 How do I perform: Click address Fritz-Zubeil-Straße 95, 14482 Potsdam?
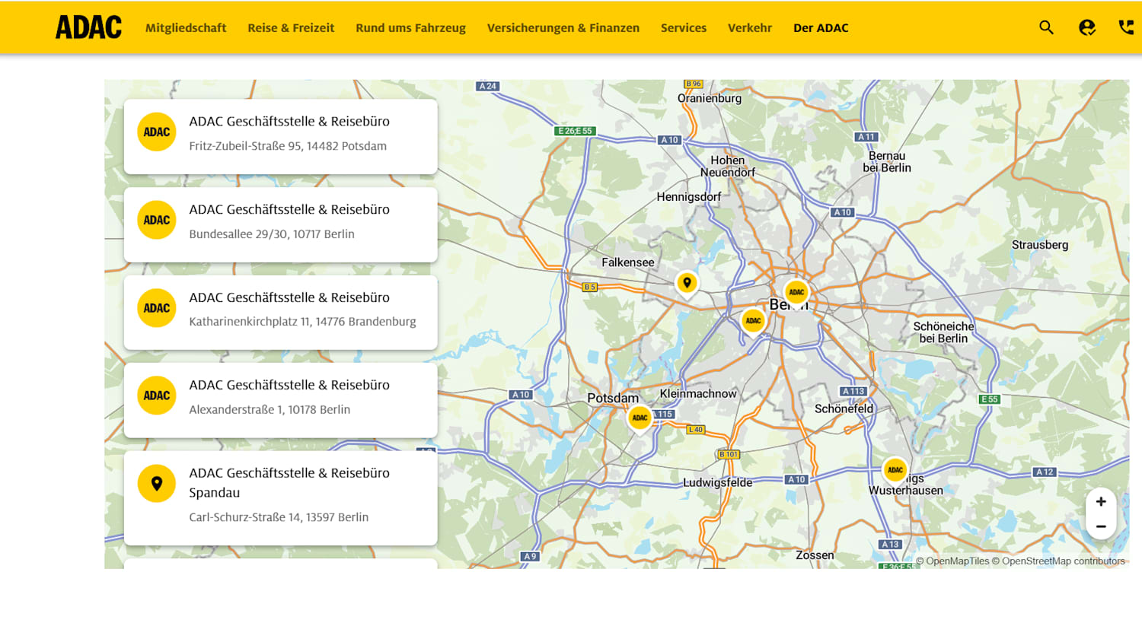pos(288,146)
